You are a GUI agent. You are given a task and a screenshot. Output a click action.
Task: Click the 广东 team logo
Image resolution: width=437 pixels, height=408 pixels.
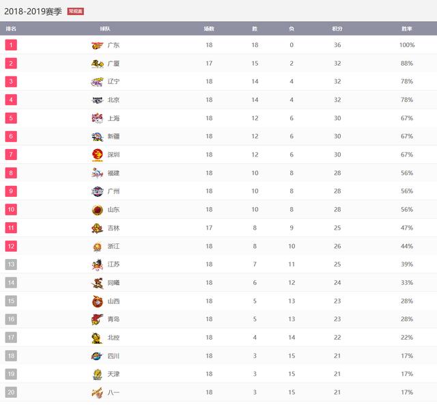[x=97, y=45]
